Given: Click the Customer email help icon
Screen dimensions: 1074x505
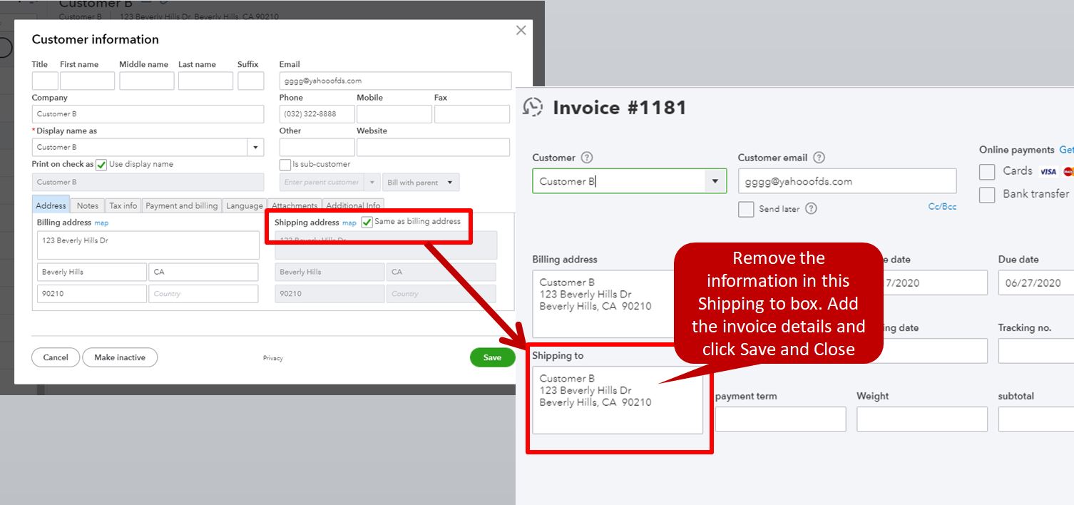Looking at the screenshot, I should point(819,158).
